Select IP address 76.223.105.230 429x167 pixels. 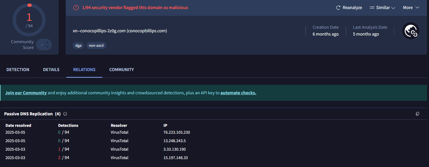(x=177, y=132)
